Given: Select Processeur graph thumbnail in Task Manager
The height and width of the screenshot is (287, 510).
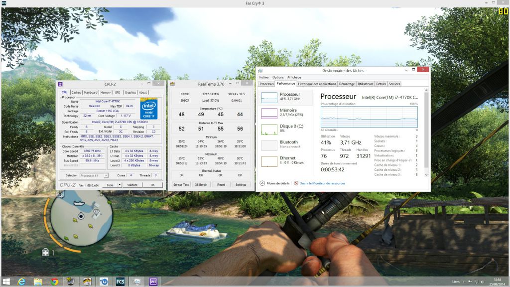Looking at the screenshot, I should 269,97.
